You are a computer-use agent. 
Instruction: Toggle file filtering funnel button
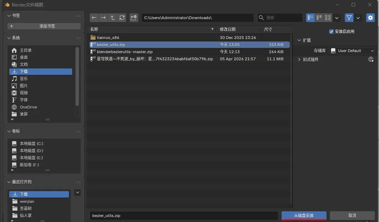349,18
